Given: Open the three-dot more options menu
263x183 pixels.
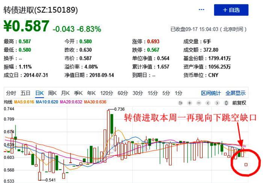Looking at the screenshot, I should pyautogui.click(x=201, y=10).
